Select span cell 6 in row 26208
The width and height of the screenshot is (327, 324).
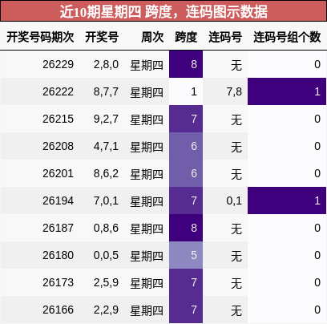pyautogui.click(x=186, y=146)
